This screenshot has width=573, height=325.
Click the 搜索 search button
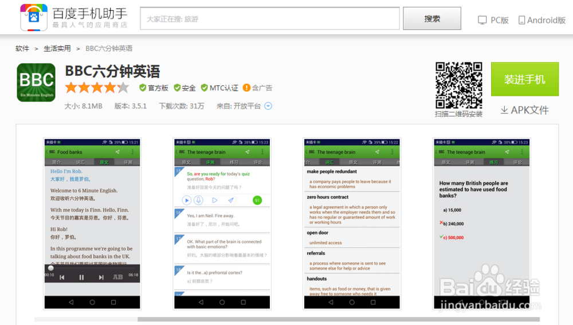pos(432,18)
